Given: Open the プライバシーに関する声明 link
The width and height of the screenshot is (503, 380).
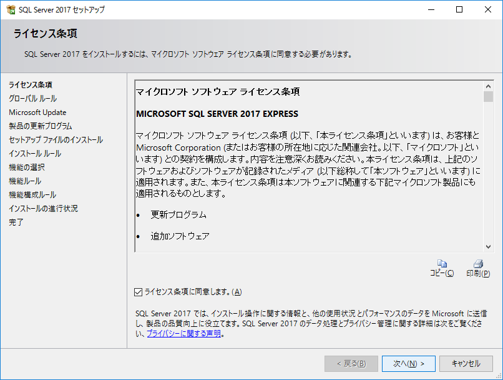Looking at the screenshot, I should 184,334.
